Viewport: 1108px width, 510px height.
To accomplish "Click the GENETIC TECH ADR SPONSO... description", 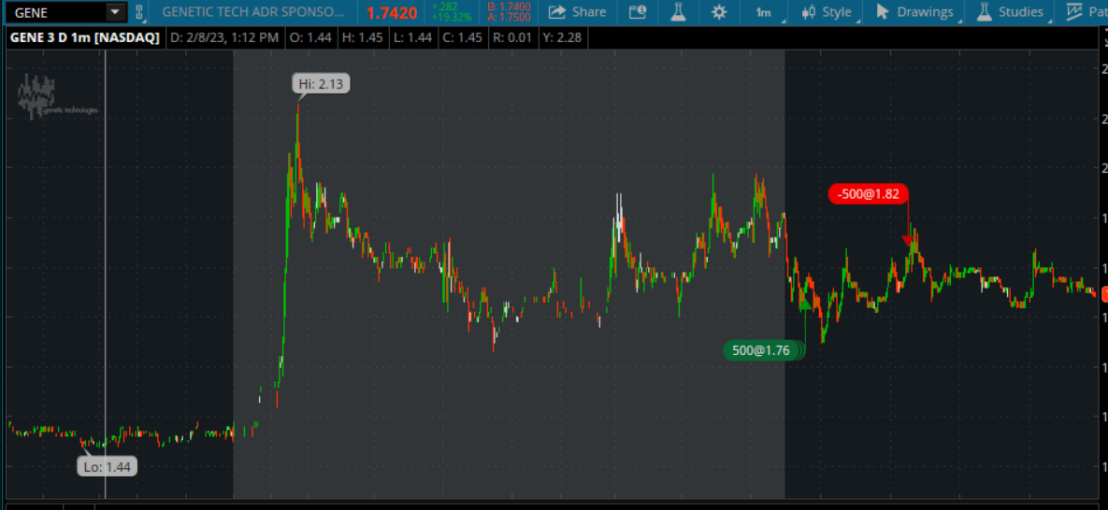I will coord(253,12).
